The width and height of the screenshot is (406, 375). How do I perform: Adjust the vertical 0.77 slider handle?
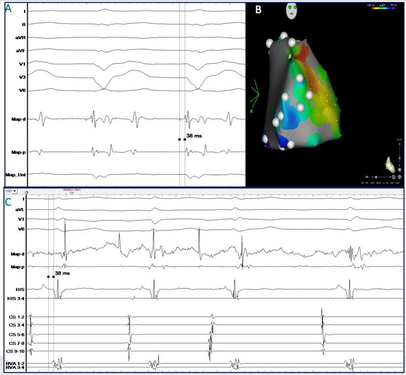tap(399, 158)
